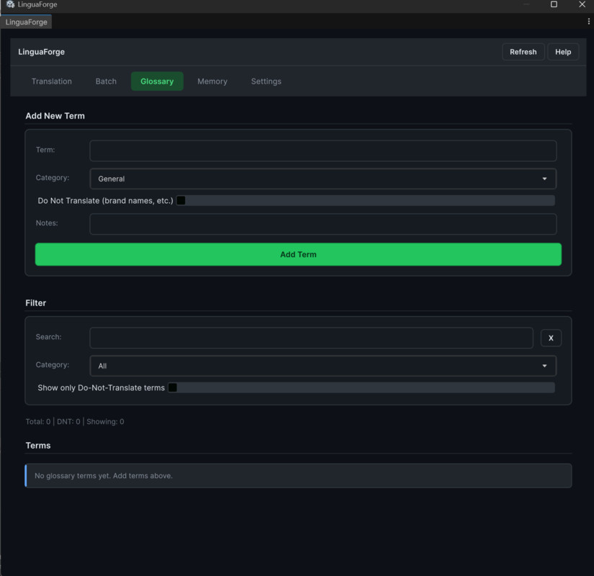Click the LinguaForge icon in the title bar
Viewport: 594px width, 576px height.
[x=10, y=5]
